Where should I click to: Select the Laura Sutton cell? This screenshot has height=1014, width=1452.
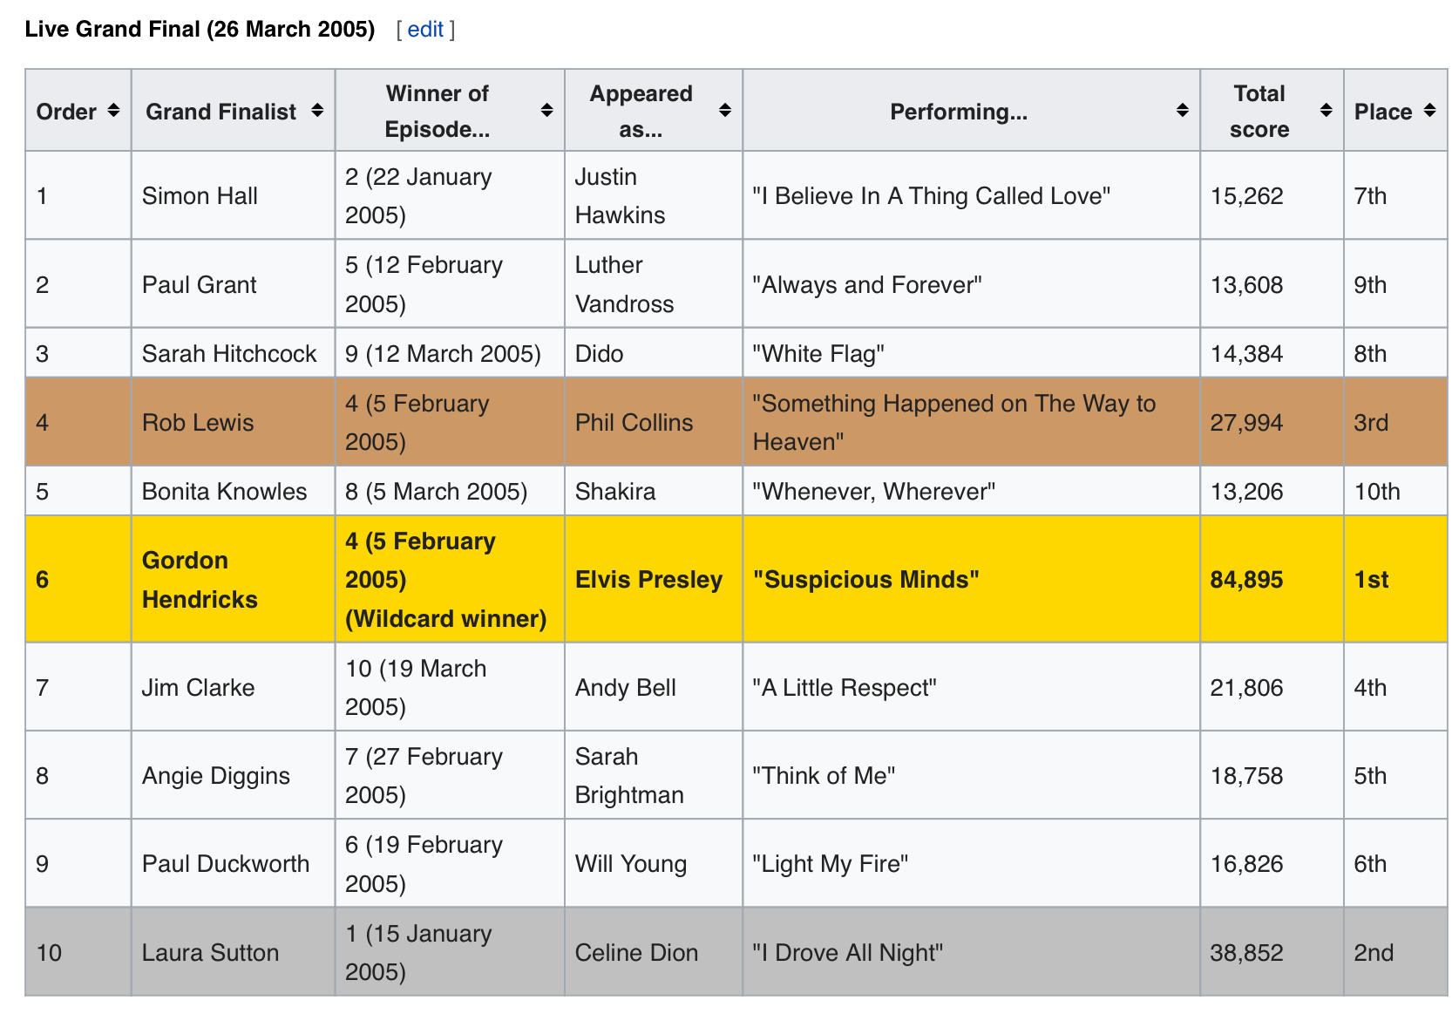[233, 952]
